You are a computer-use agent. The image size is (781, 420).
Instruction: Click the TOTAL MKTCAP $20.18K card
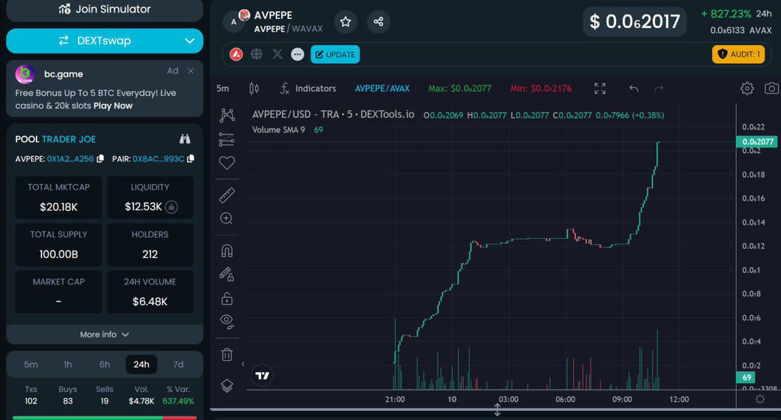pos(59,197)
